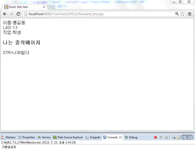This screenshot has height=150, width=195.
Task: Open the Chrome hamburger menu
Action: [x=190, y=14]
